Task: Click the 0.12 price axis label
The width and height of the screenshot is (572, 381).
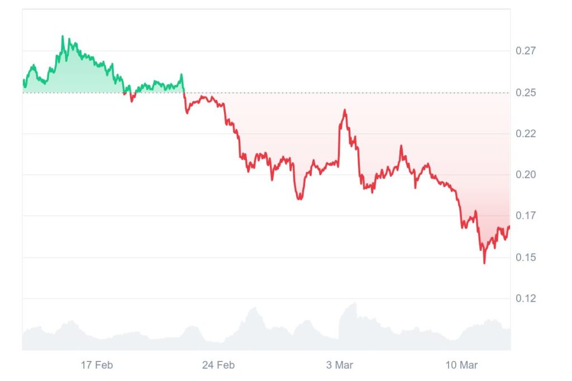Action: 526,298
